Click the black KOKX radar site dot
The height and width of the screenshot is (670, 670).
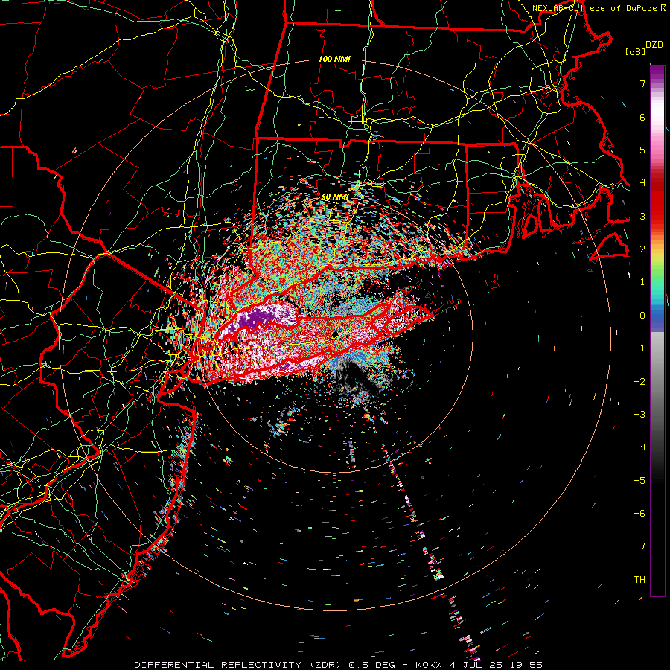[x=335, y=334]
